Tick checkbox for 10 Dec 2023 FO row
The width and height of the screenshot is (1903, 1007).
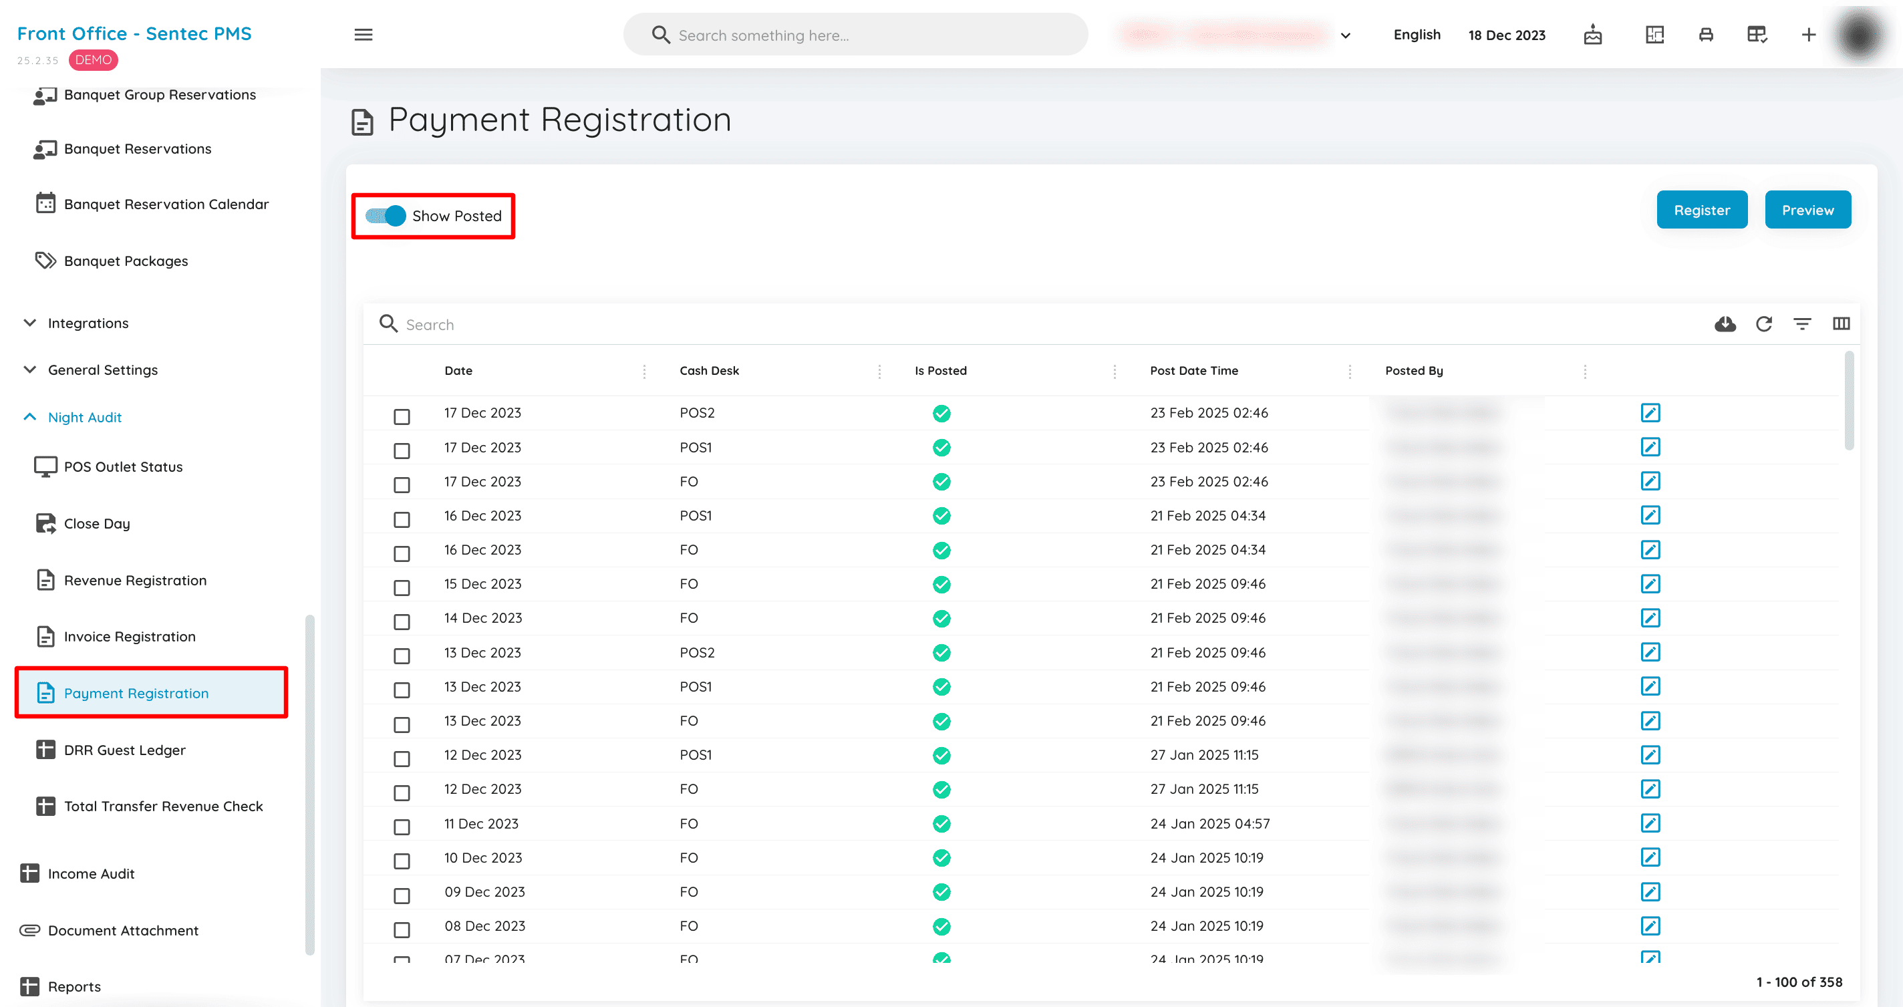(x=402, y=861)
